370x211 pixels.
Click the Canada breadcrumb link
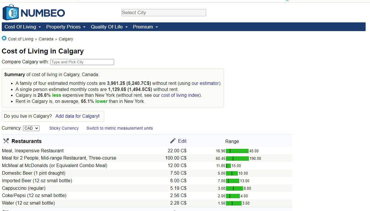coord(46,39)
